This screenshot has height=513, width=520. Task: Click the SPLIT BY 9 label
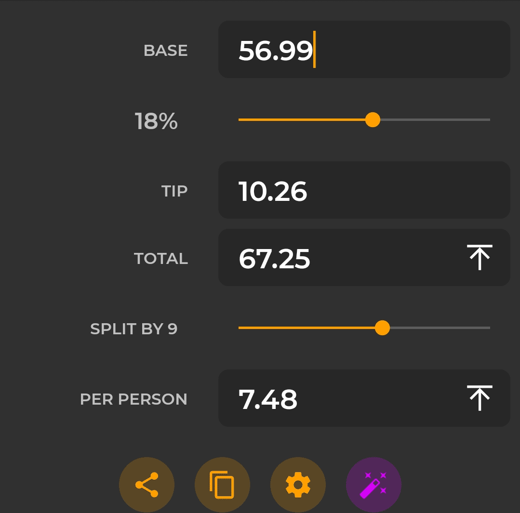coord(133,329)
